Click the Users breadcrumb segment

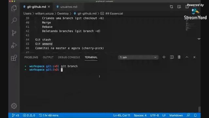pyautogui.click(x=27, y=13)
